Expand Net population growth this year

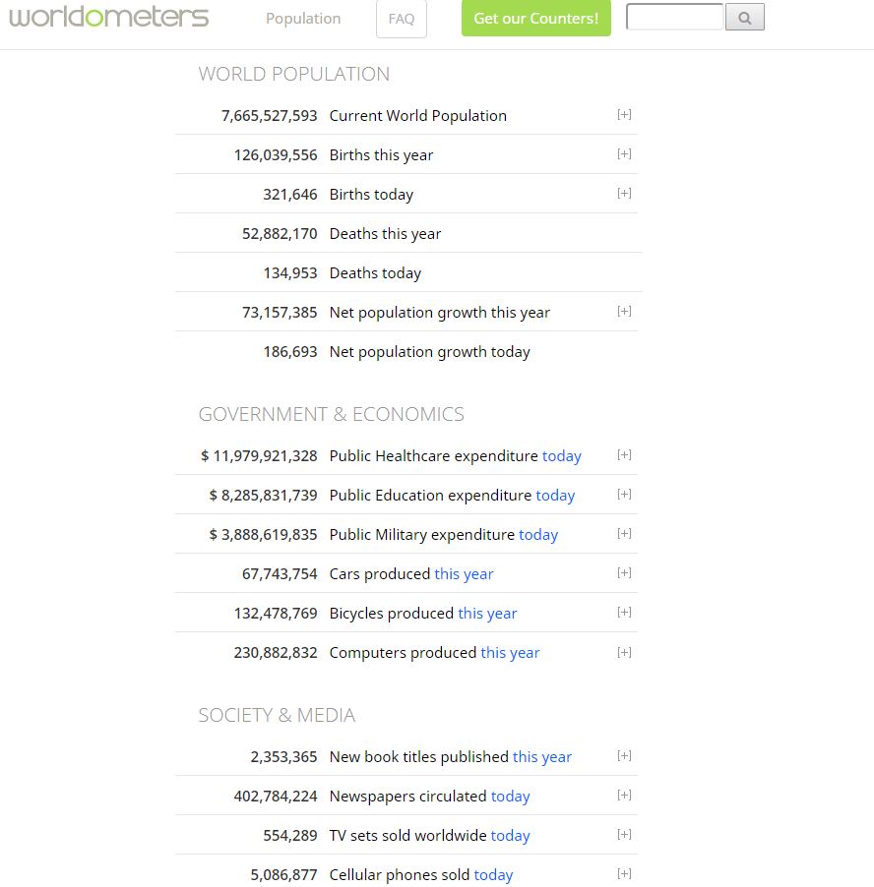[624, 312]
